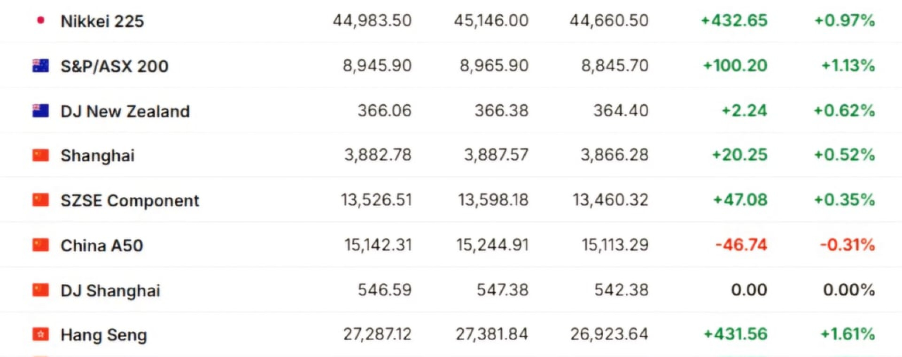This screenshot has height=357, width=902.
Task: Open the Nikkei 225 index link
Action: tap(102, 21)
